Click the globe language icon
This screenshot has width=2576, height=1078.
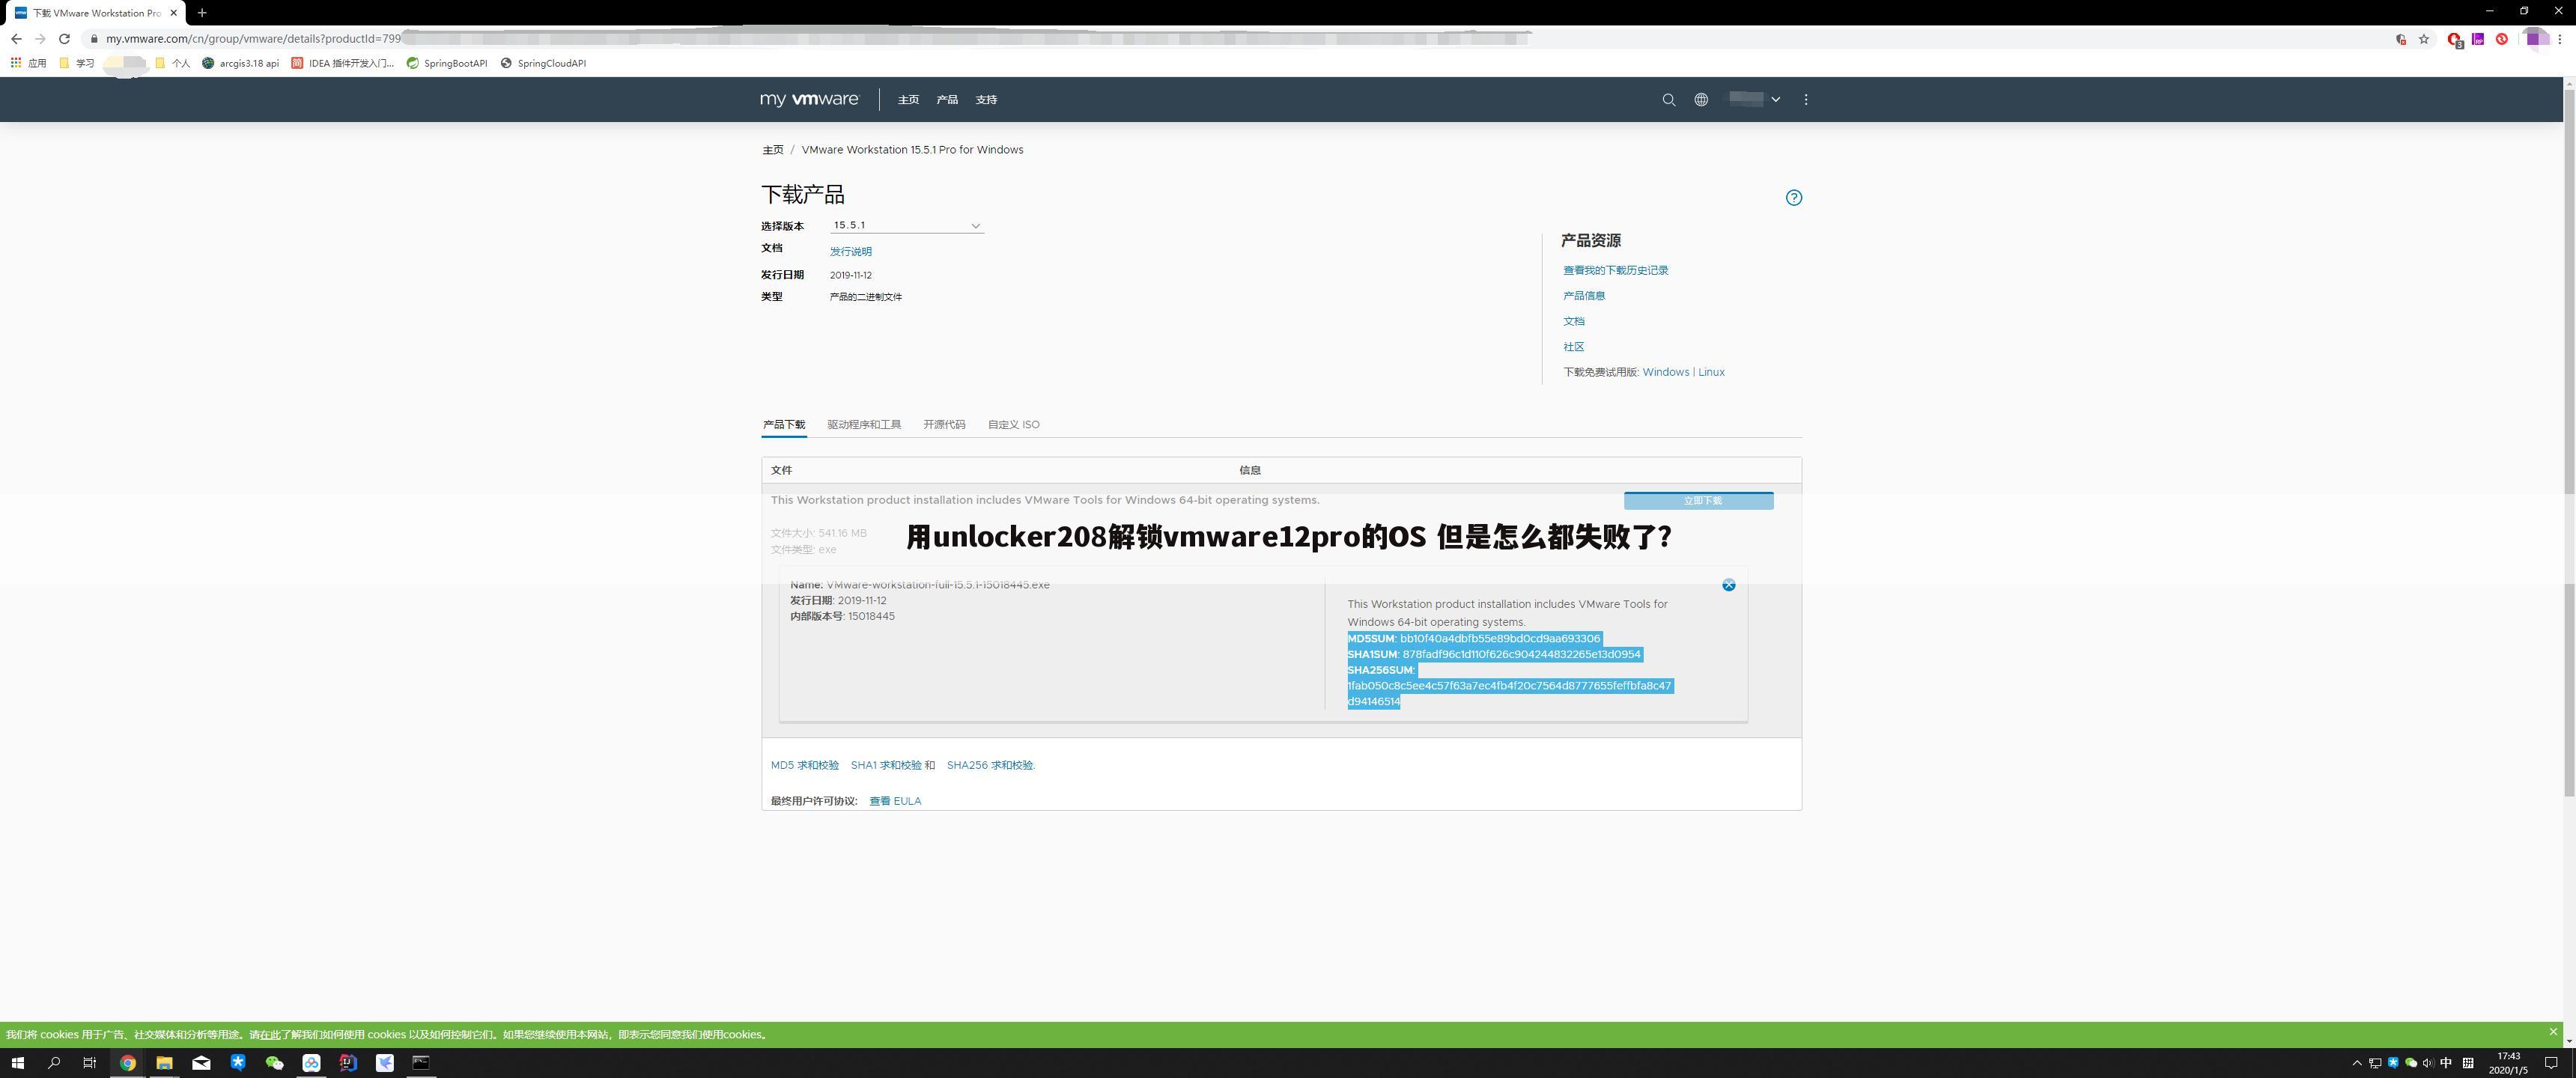1701,99
